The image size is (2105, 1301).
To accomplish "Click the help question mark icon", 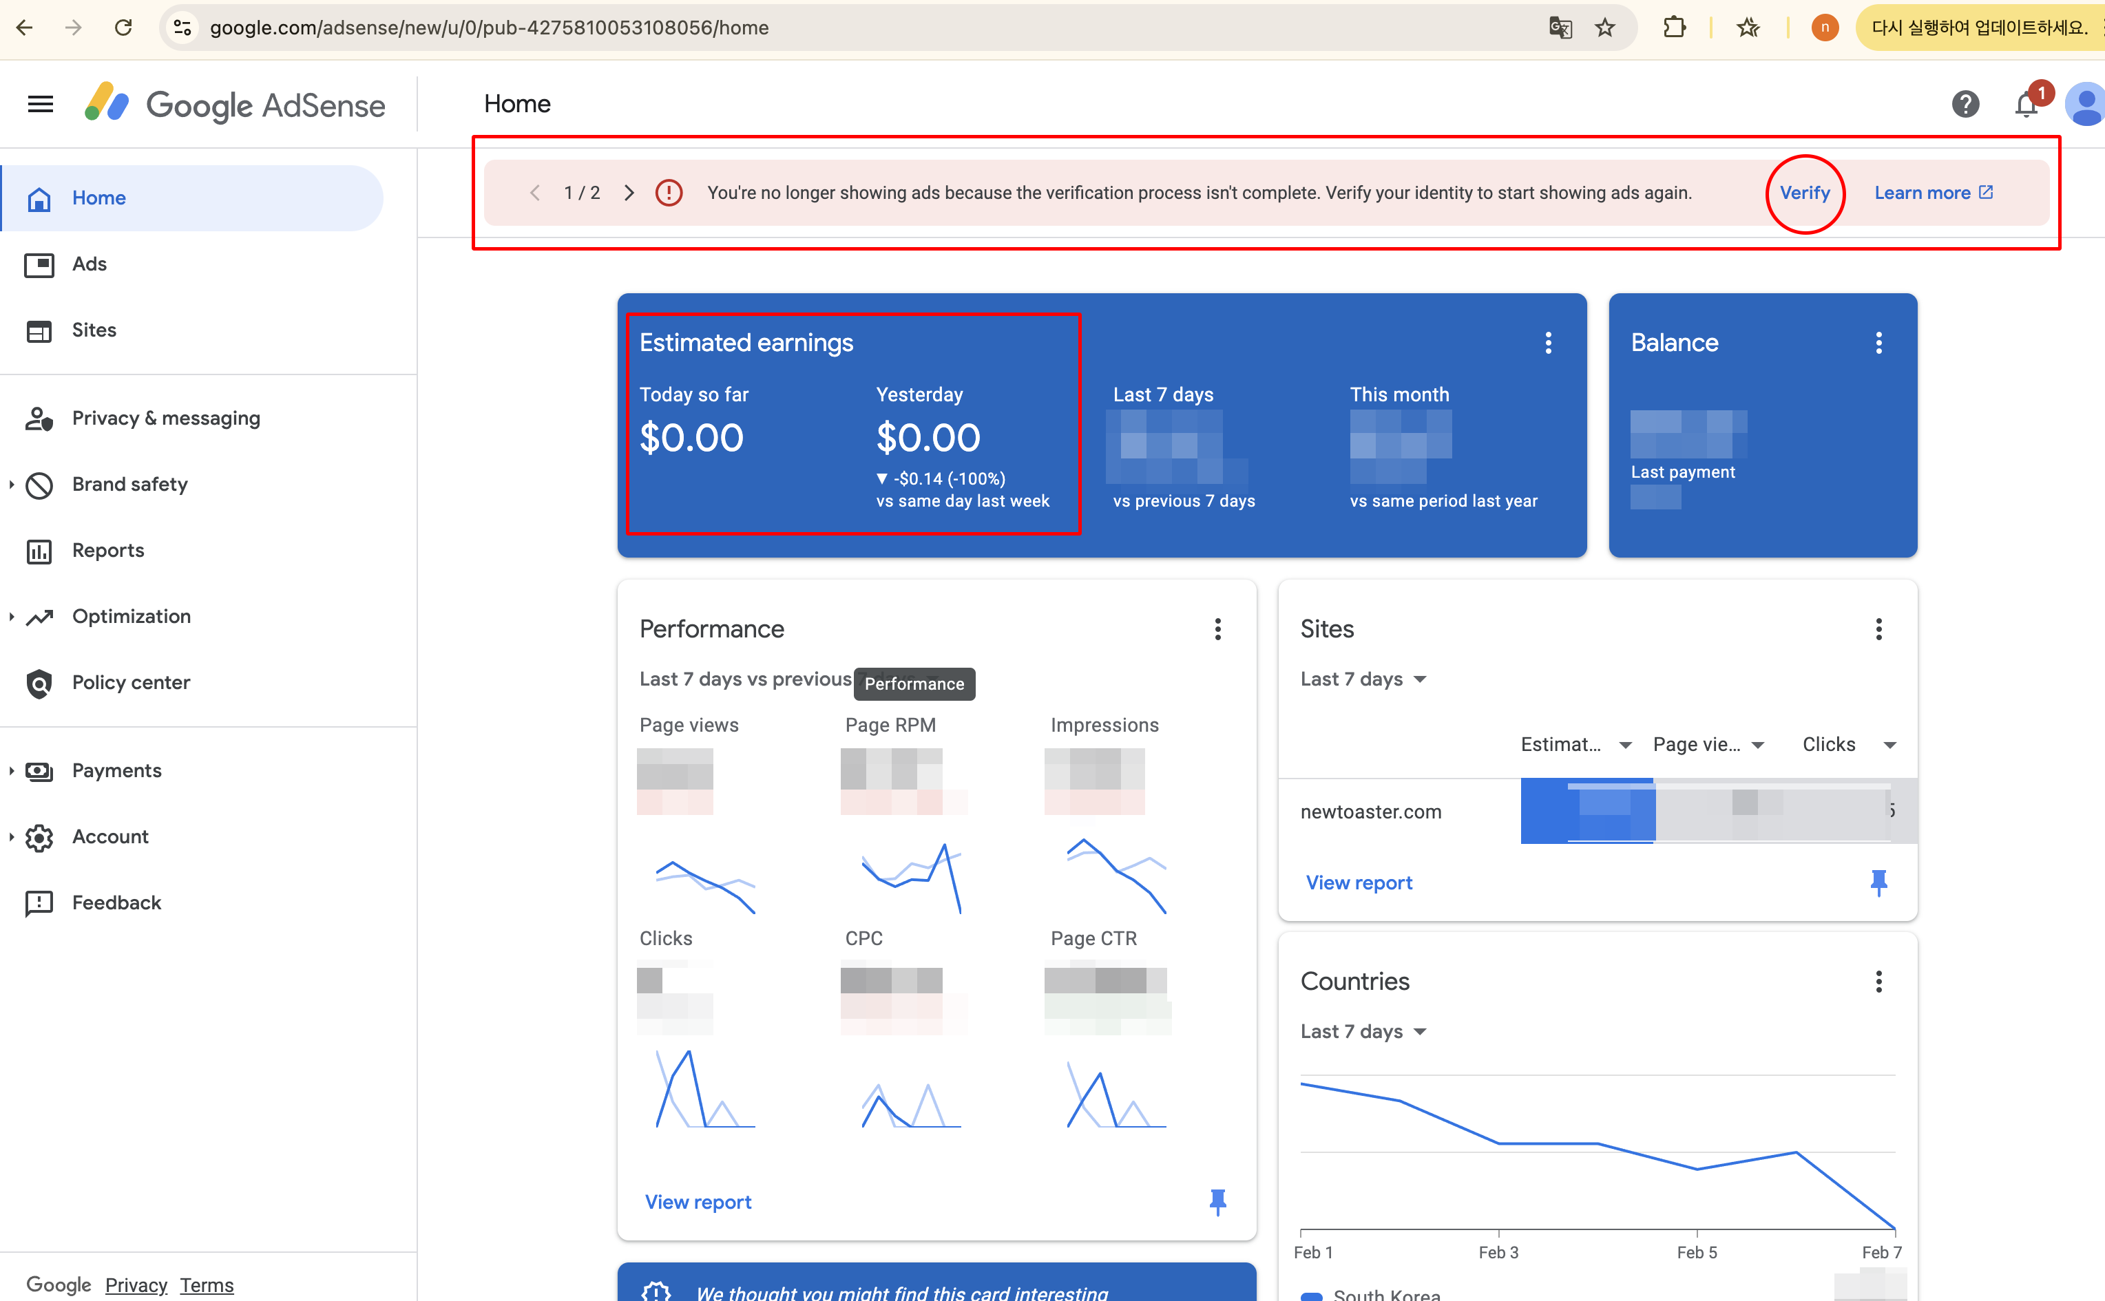I will (x=1965, y=104).
